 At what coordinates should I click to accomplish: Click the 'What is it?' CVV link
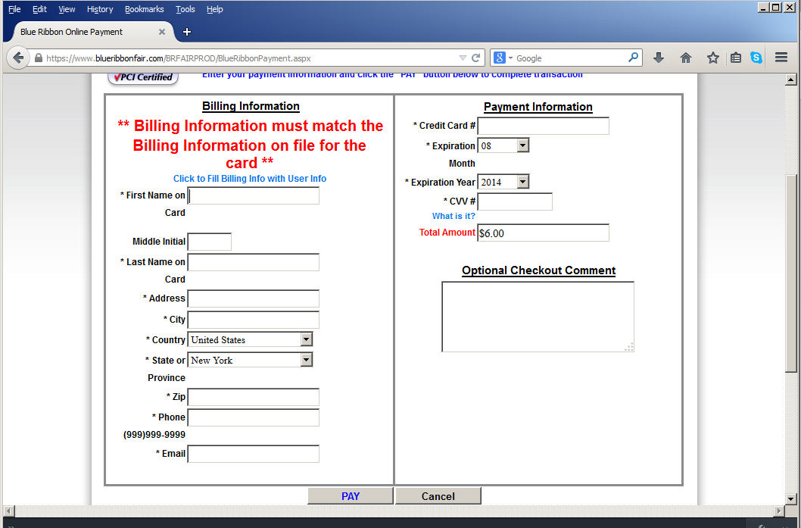point(453,216)
